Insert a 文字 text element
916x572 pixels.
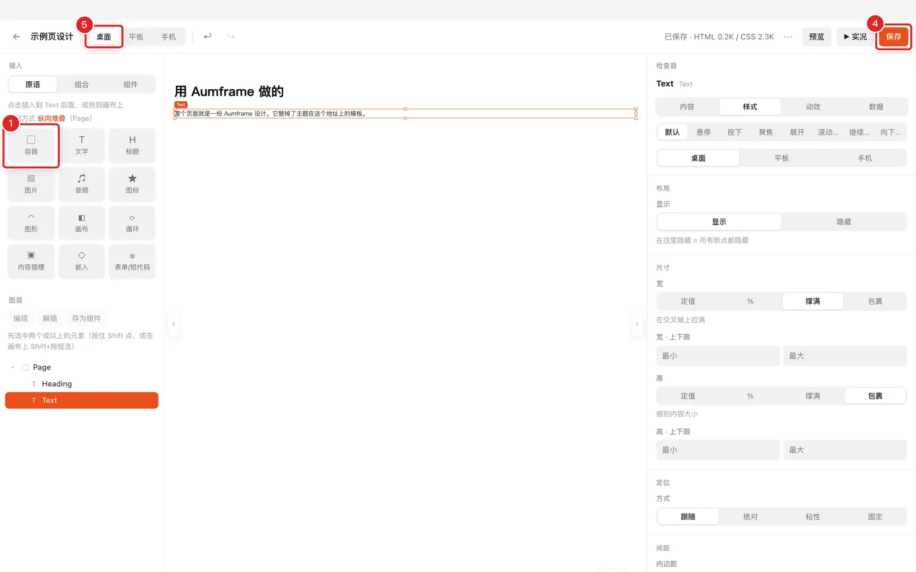click(x=82, y=145)
